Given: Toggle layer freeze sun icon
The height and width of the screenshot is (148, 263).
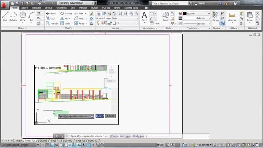Looking at the screenshot, I should [x=102, y=23].
